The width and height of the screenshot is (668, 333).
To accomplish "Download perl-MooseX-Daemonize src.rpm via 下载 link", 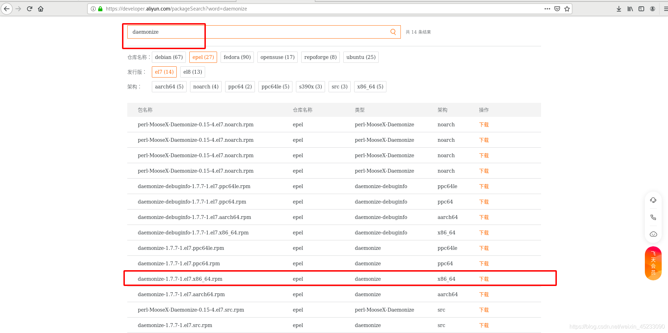I will click(x=484, y=310).
